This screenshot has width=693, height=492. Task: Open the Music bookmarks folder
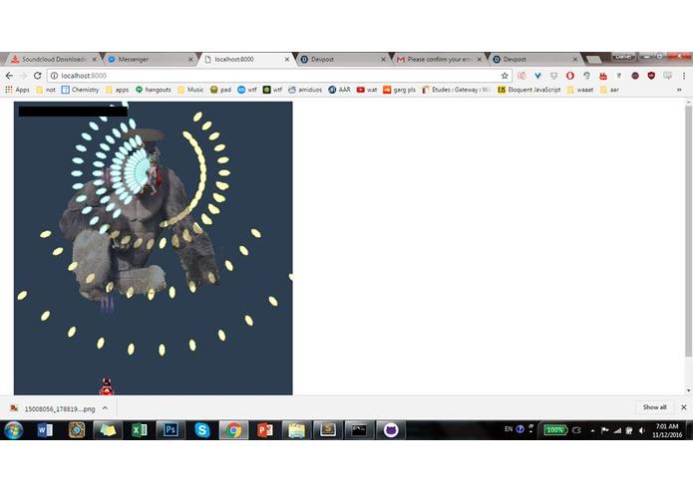point(190,90)
